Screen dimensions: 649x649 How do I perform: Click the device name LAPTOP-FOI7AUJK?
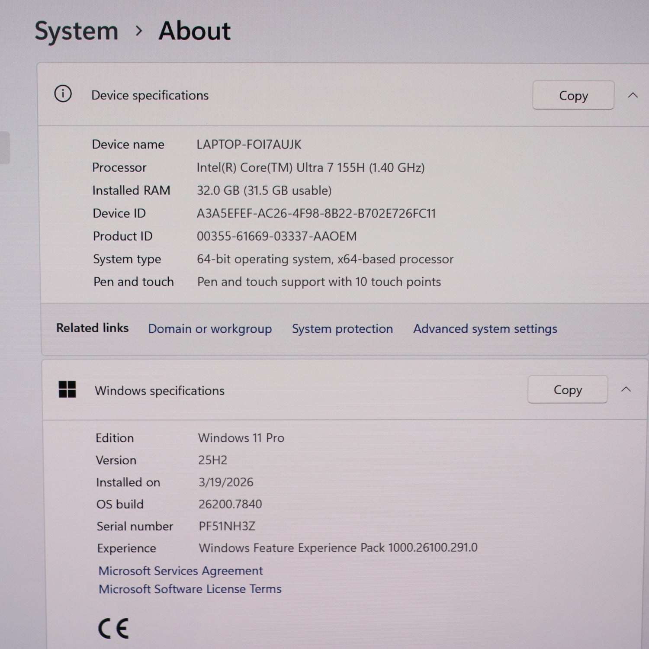point(249,145)
